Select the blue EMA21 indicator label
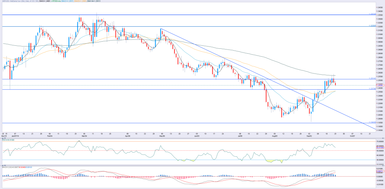Viewport: 385px width, 189px height. [x=68, y=1]
